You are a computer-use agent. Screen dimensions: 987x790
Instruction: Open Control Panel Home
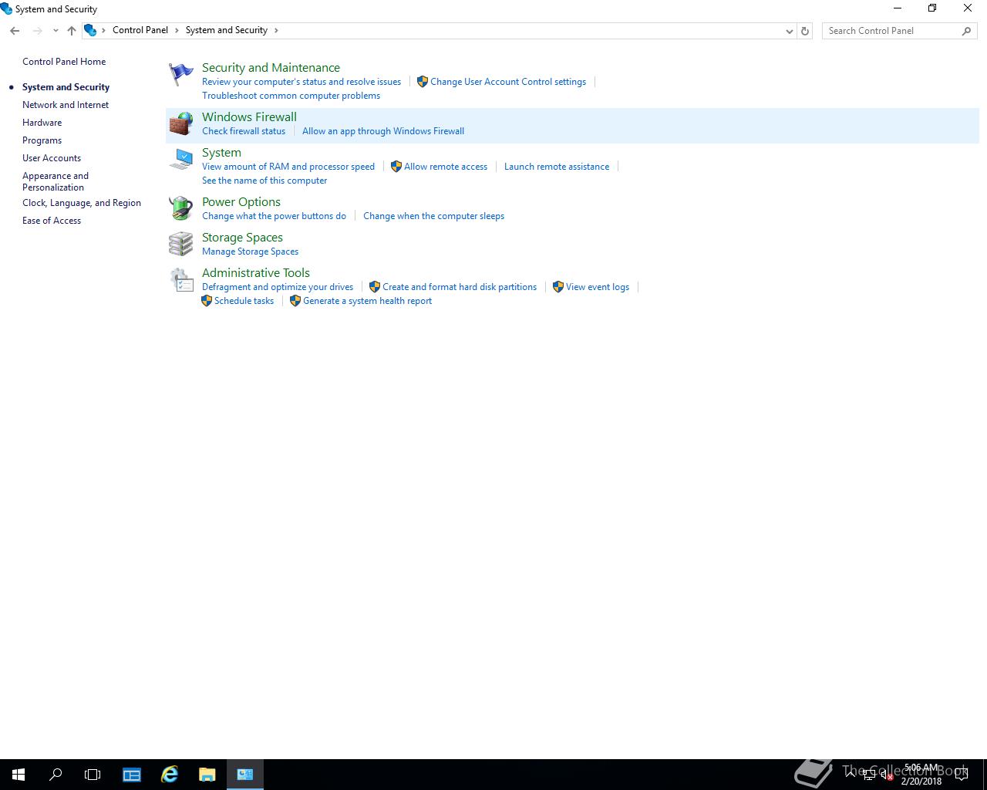[x=64, y=62]
